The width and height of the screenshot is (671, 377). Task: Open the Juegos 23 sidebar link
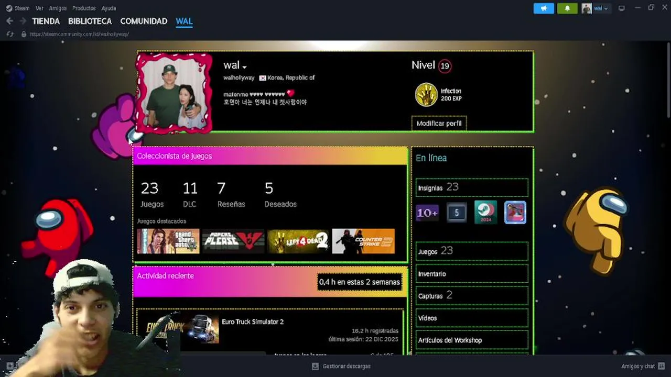(472, 251)
